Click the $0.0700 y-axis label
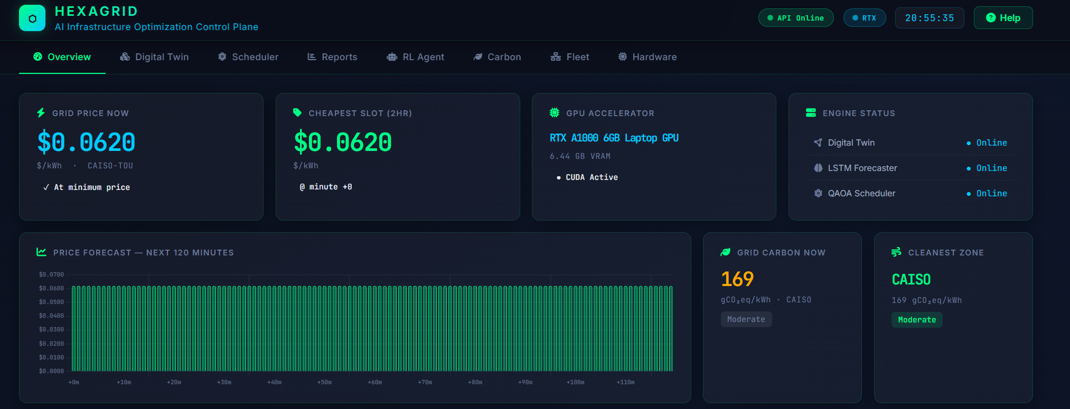This screenshot has width=1070, height=409. point(51,274)
